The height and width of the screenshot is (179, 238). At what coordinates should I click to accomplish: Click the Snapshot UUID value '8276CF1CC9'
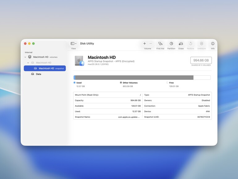point(204,117)
